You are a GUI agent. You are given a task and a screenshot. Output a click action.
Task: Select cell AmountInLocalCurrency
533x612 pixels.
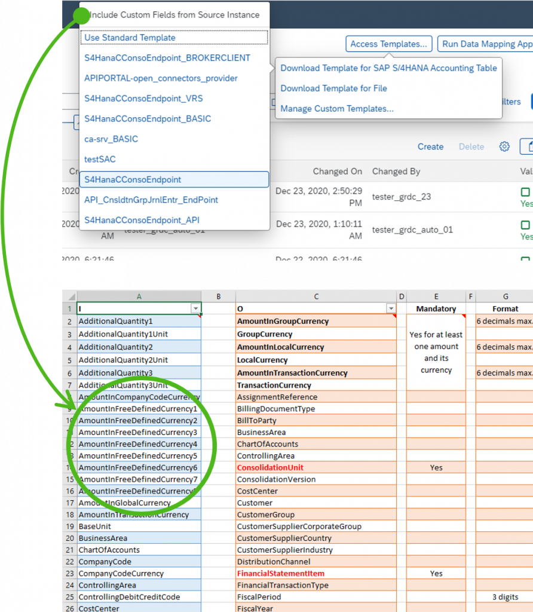coord(316,347)
